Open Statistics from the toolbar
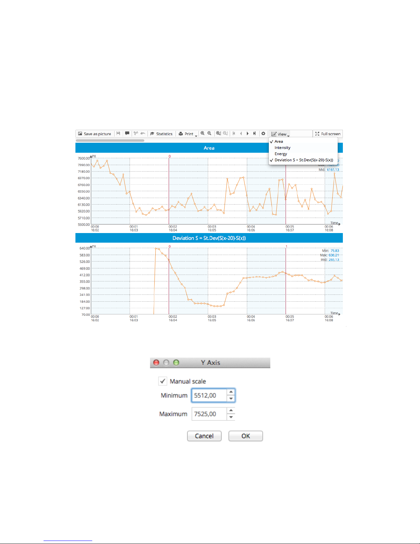This screenshot has width=420, height=544. pos(161,134)
